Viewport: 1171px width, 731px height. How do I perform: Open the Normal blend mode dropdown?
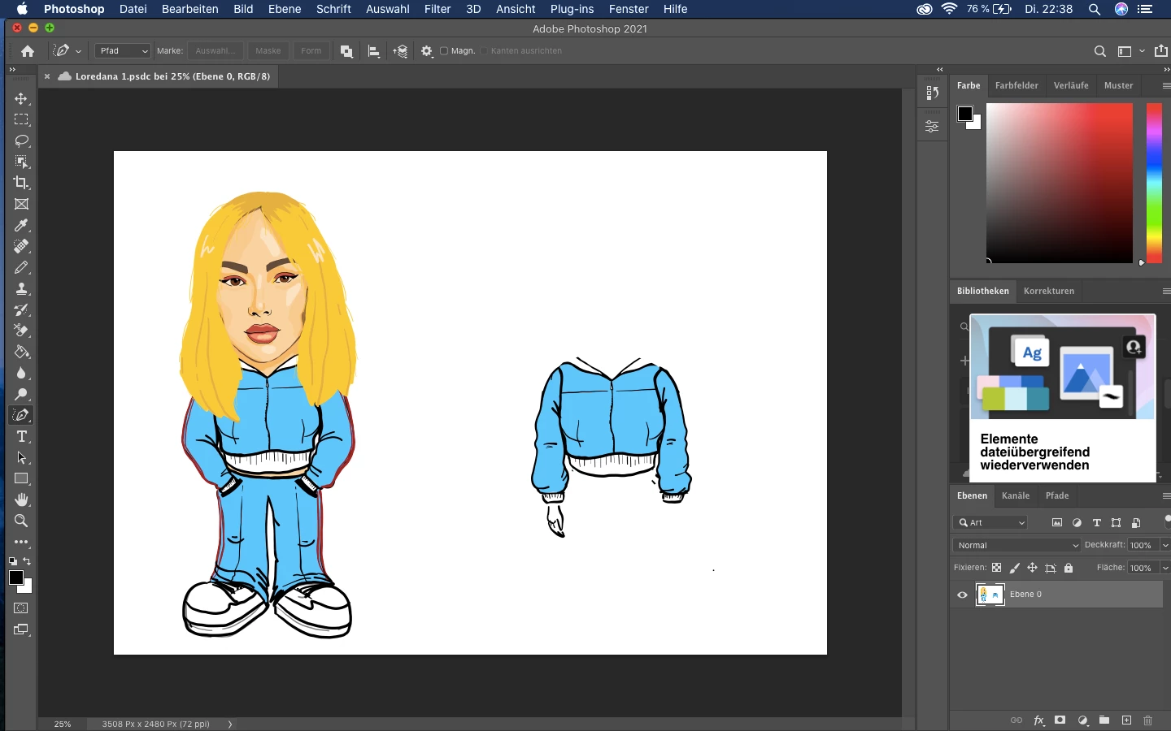[x=1017, y=546]
